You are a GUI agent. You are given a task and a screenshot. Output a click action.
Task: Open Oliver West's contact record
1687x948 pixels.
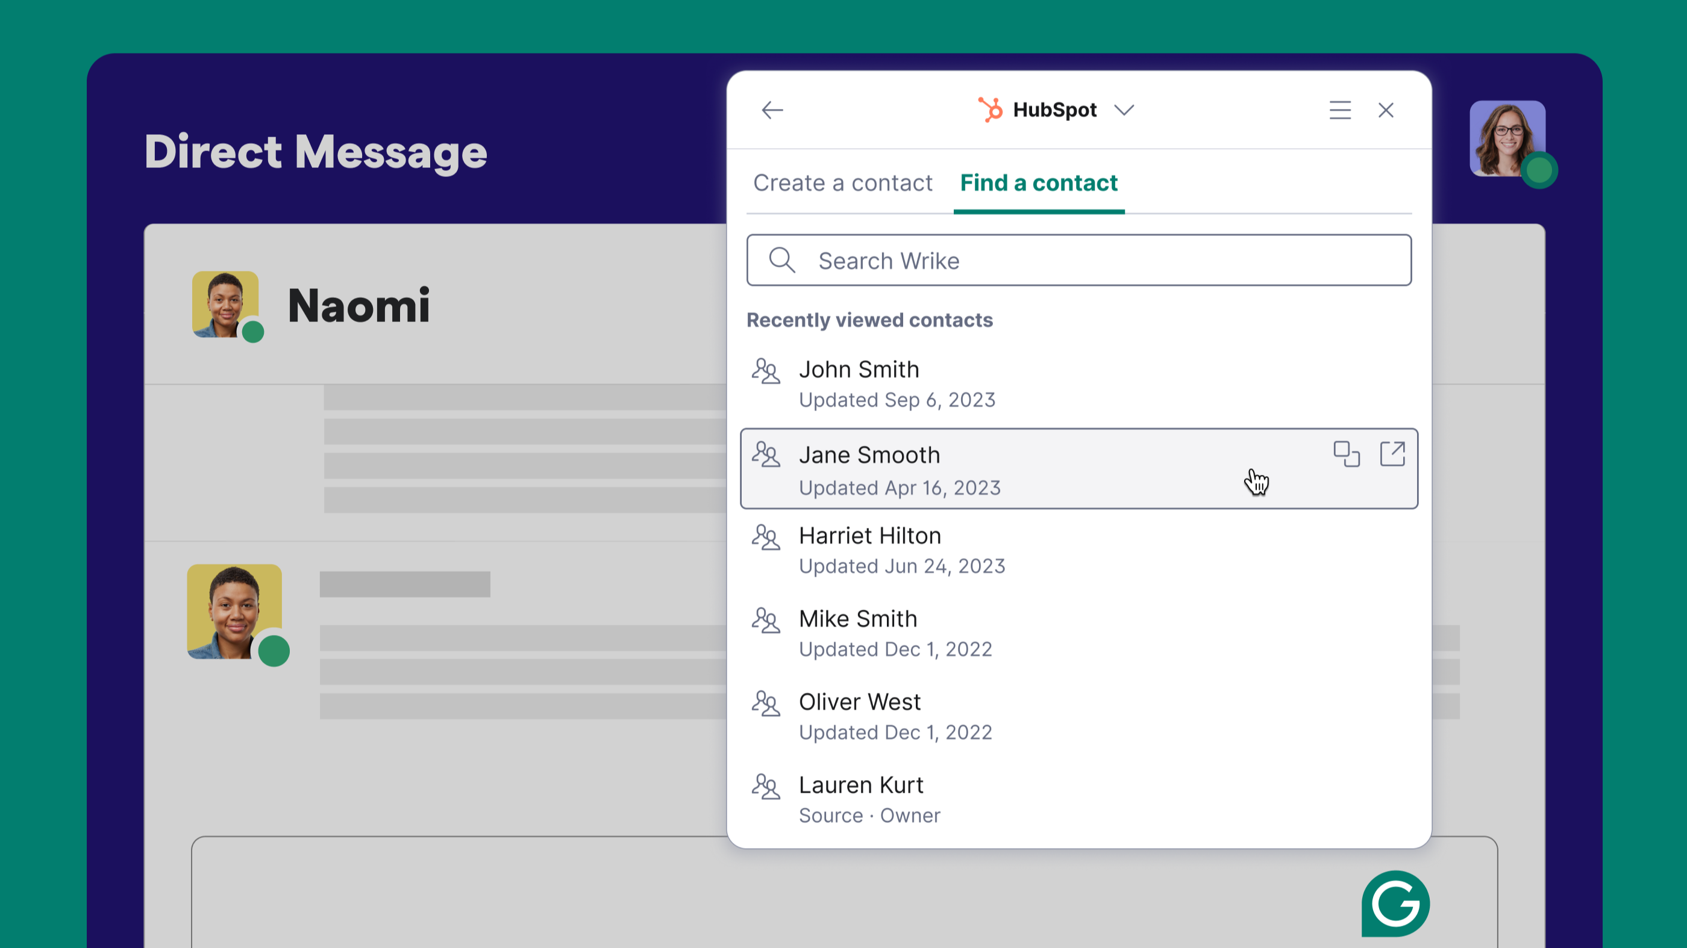pos(860,701)
